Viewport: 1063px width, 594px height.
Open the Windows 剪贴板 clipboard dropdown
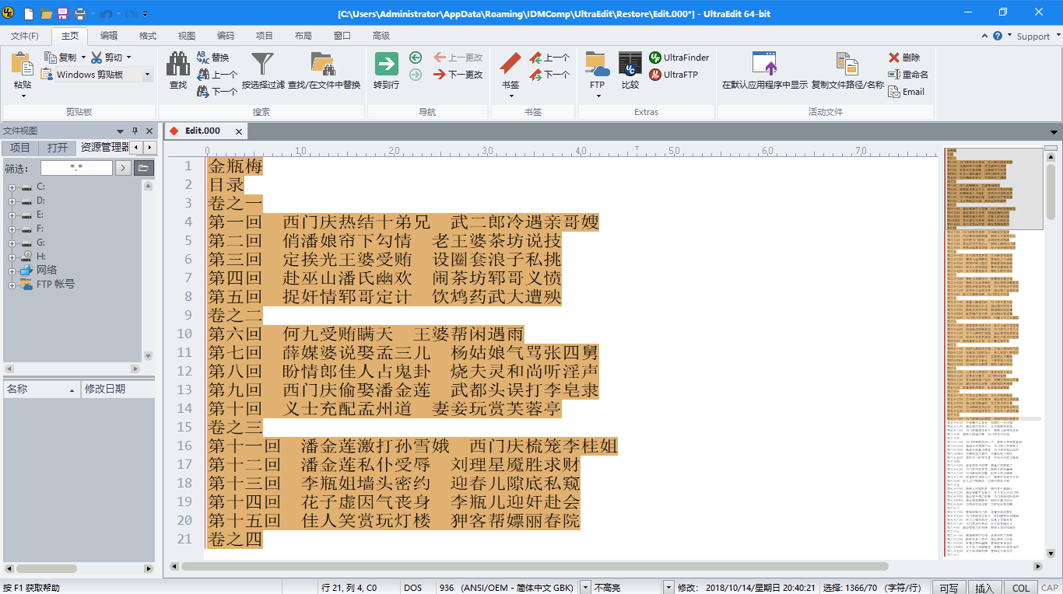tap(147, 75)
